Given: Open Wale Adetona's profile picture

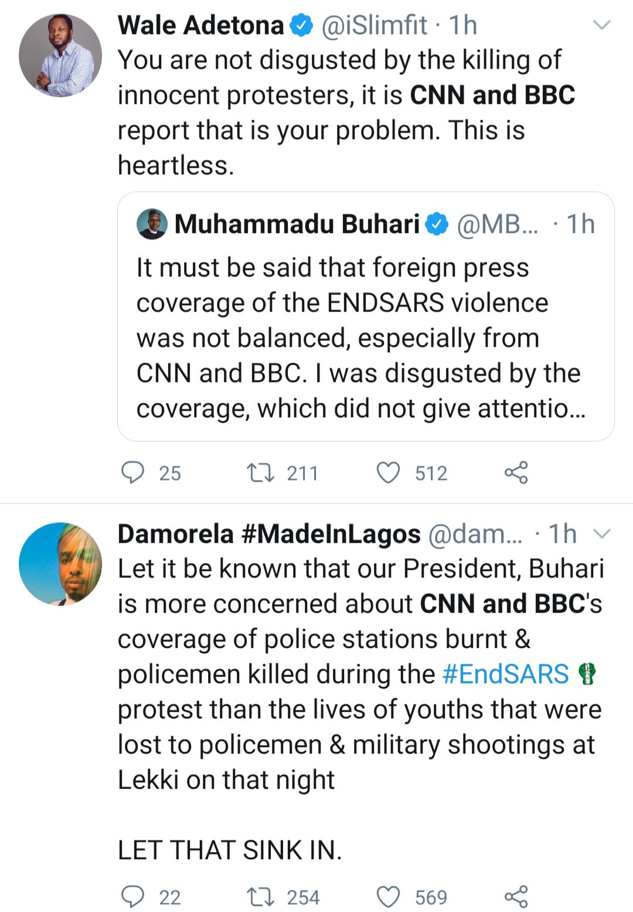Looking at the screenshot, I should click(60, 56).
